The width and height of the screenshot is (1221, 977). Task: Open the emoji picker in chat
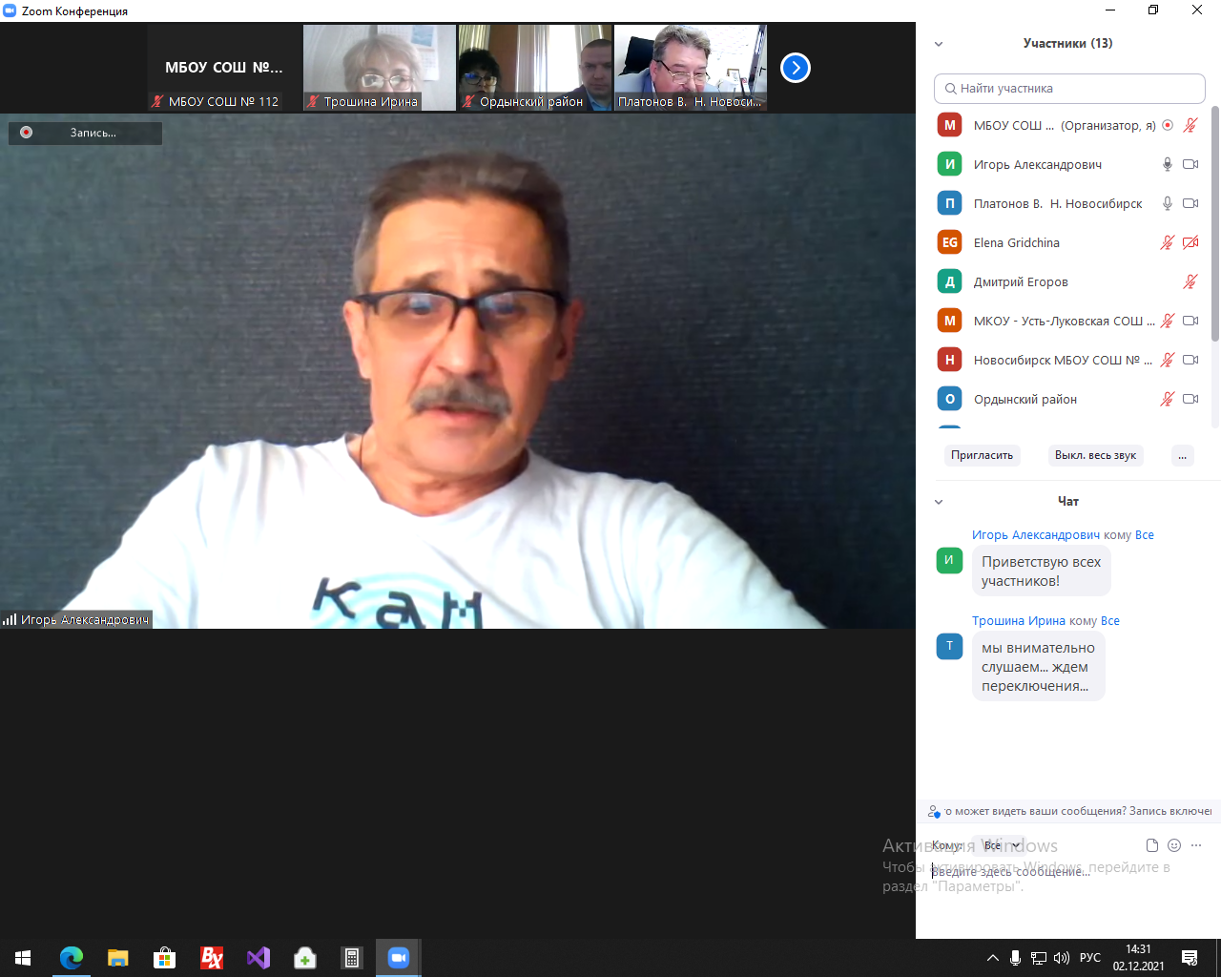click(1174, 845)
